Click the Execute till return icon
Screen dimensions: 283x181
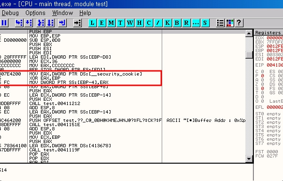63,23
